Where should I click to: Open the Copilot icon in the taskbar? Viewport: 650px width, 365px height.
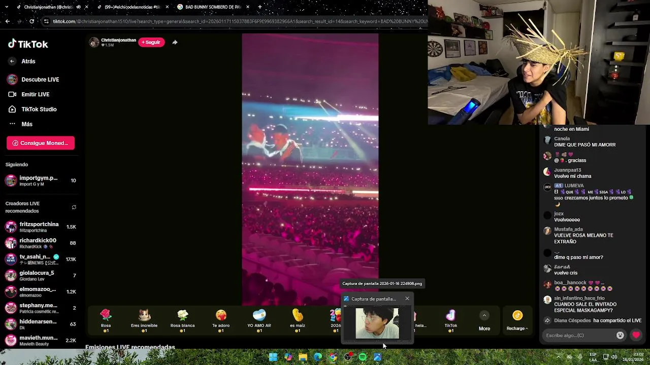coord(288,357)
